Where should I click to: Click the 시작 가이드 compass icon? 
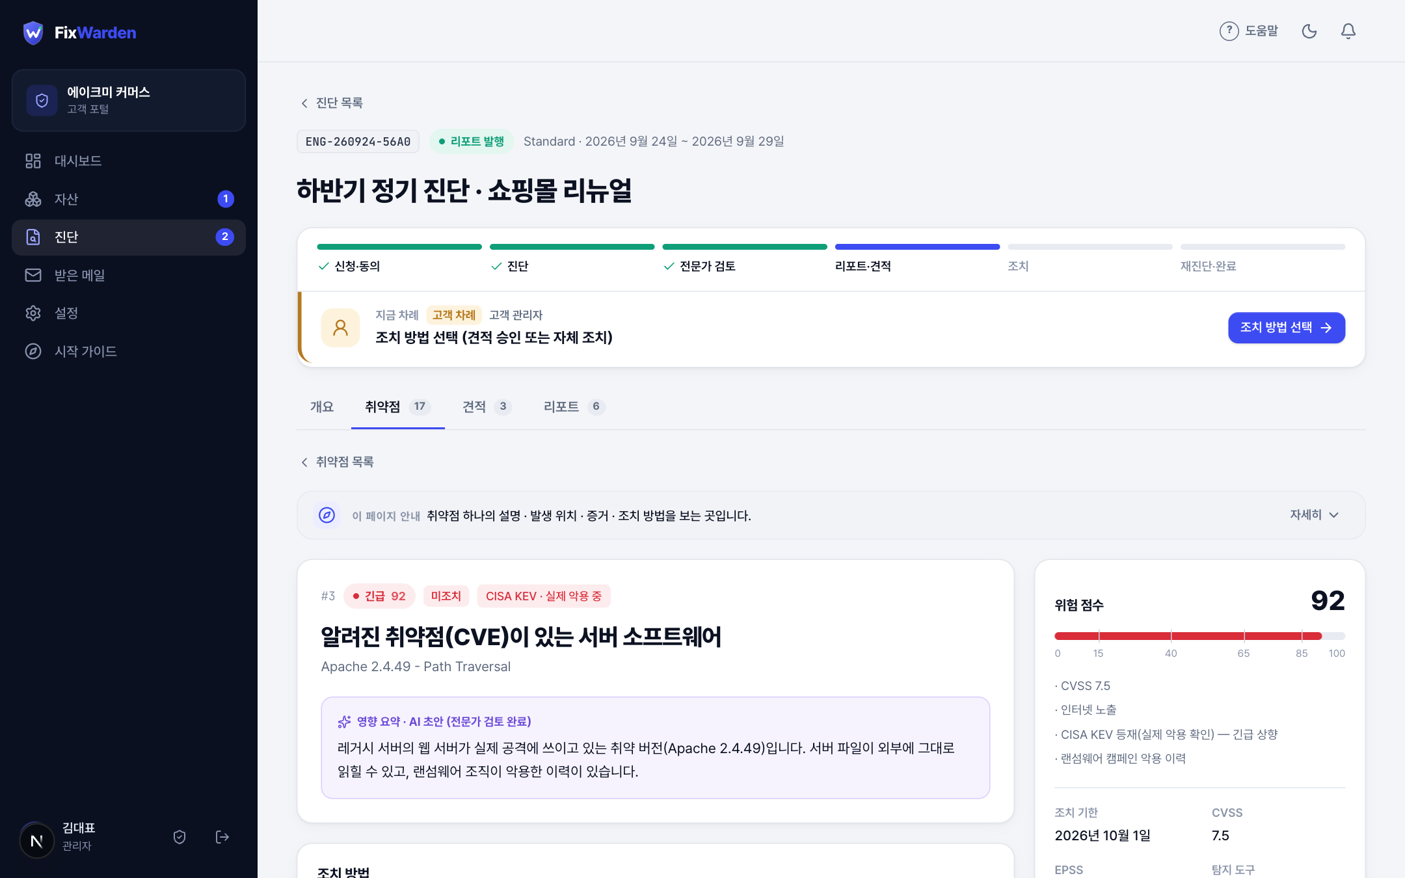click(33, 351)
